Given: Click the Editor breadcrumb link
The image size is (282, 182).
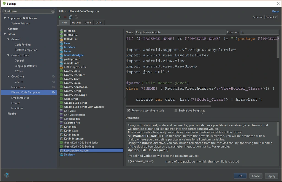Looking at the screenshot, I should click(63, 11).
